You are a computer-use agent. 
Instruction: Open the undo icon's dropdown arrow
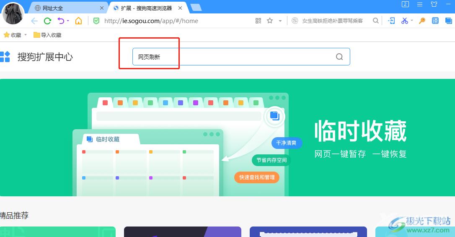pyautogui.click(x=68, y=21)
